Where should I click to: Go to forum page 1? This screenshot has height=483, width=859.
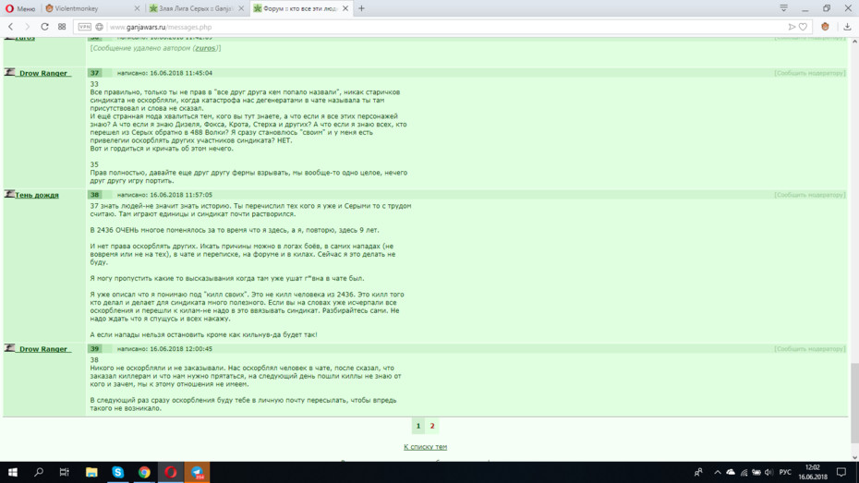click(418, 426)
